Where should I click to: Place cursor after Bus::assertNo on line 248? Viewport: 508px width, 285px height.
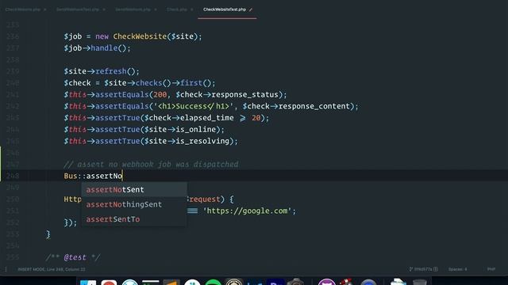(122, 176)
